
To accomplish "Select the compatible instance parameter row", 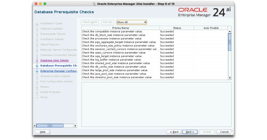I will 155,31.
